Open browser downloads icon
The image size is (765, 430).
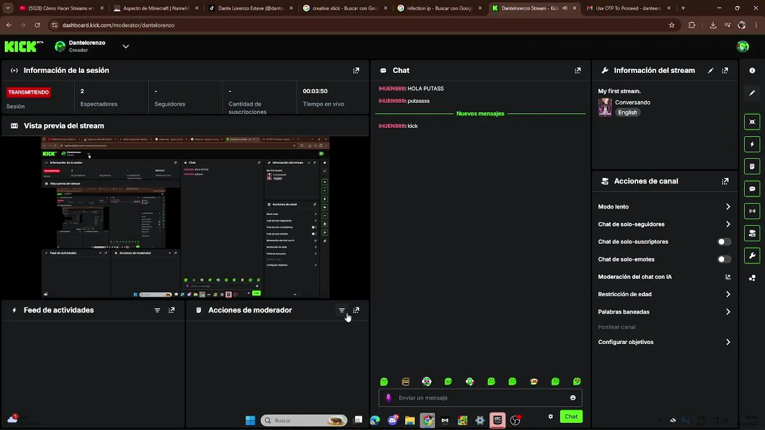tap(713, 25)
